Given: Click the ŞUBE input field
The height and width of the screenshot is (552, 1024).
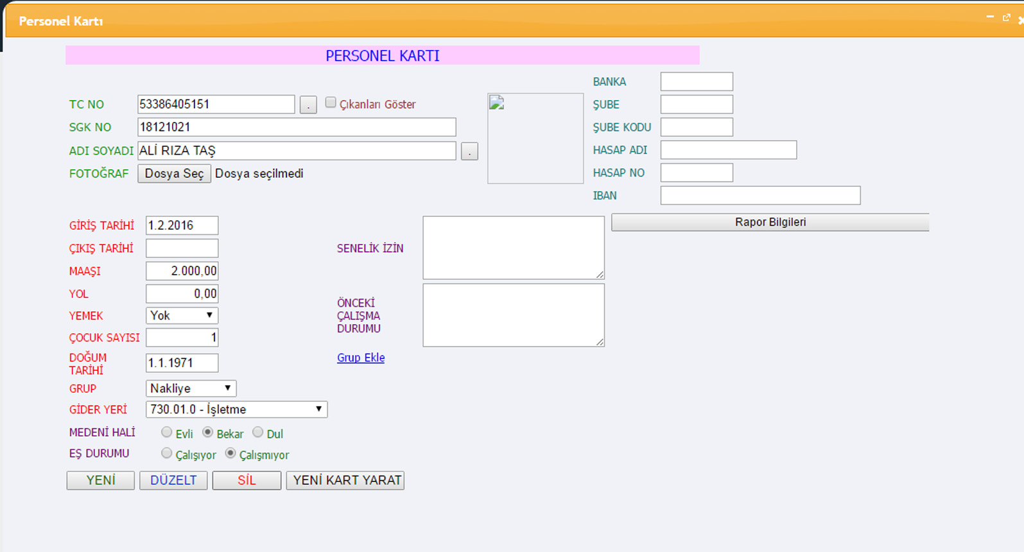Looking at the screenshot, I should [697, 105].
